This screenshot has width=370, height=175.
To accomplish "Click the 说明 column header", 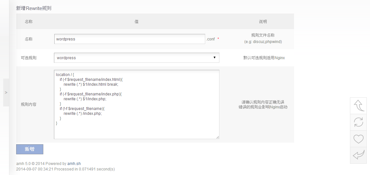I will [x=263, y=22].
